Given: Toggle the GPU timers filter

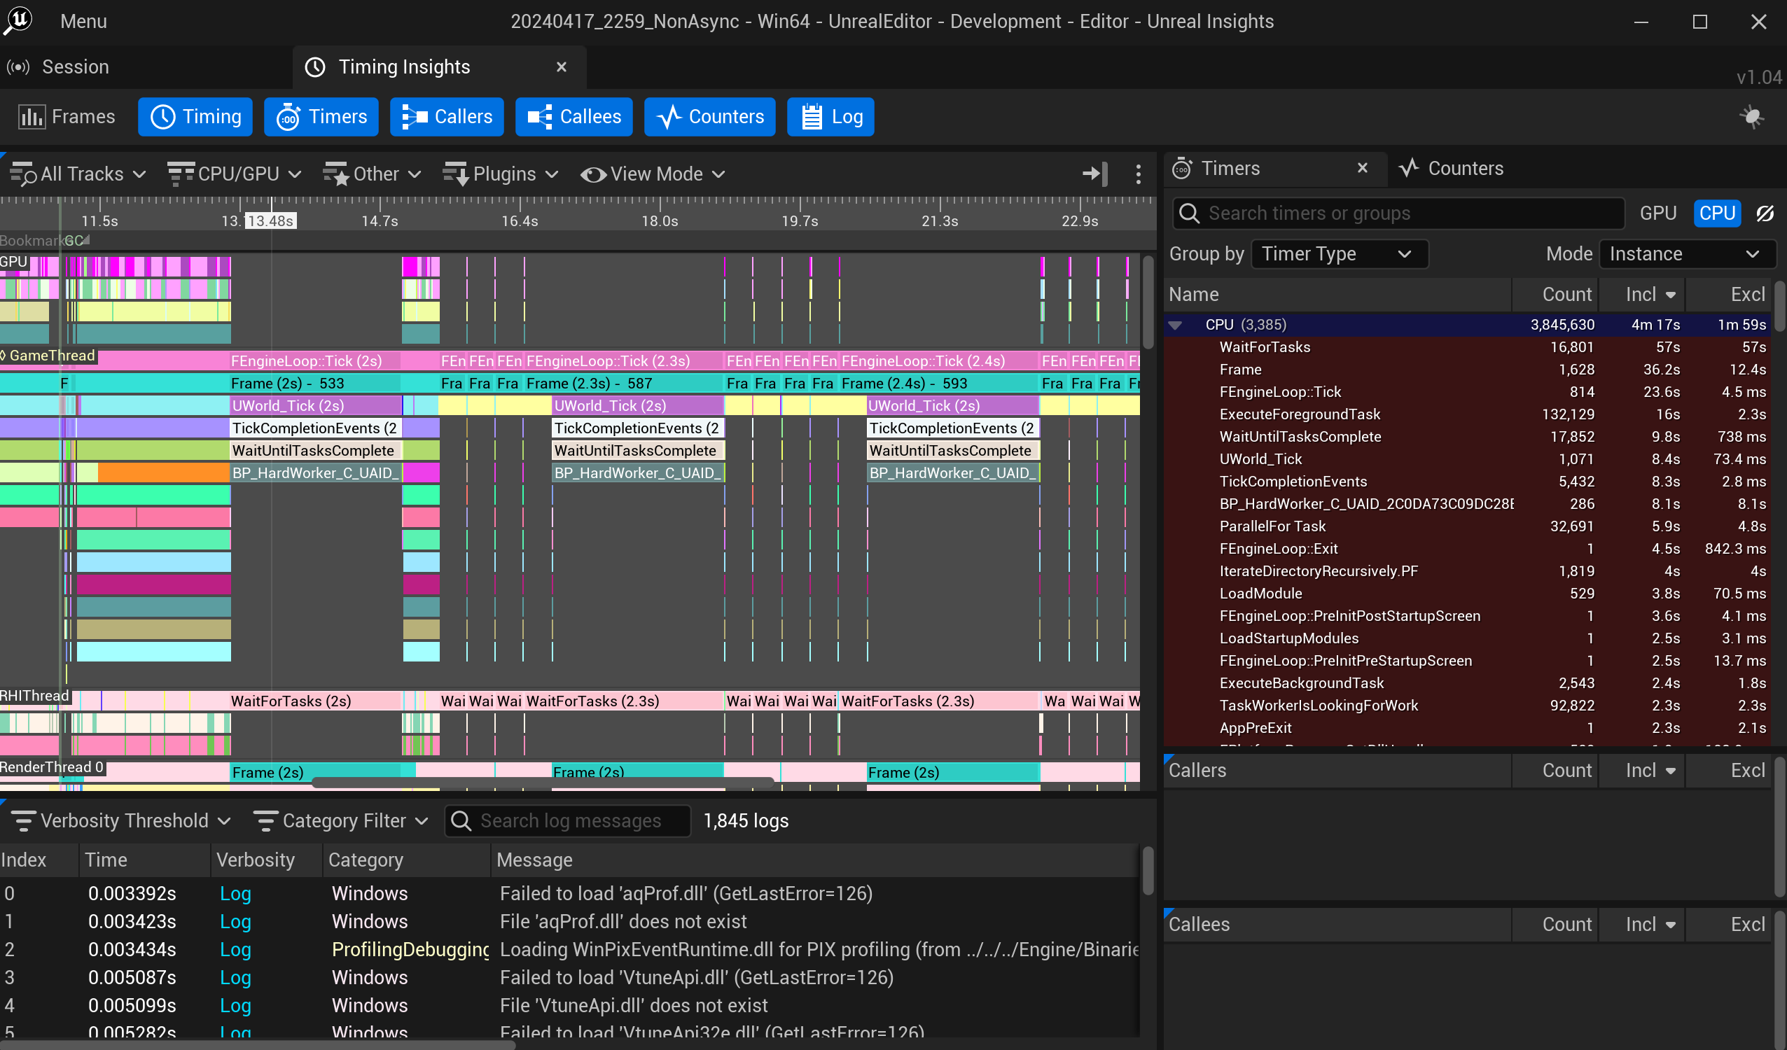Looking at the screenshot, I should [x=1658, y=213].
